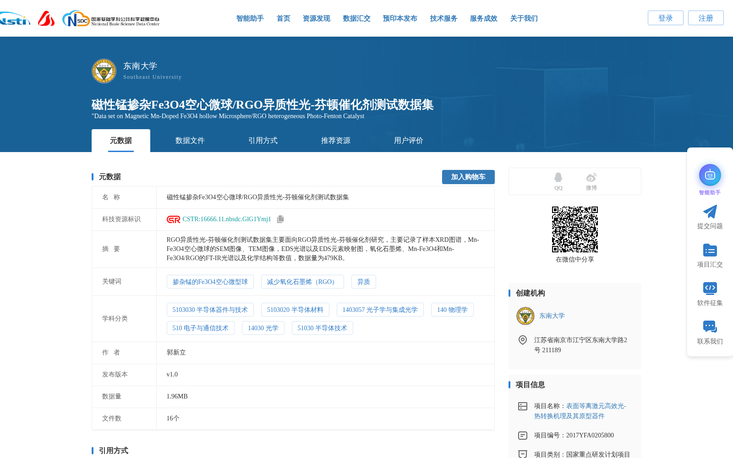Screen dimensions: 733x458
Task: Click the 注册 register button
Action: pyautogui.click(x=706, y=18)
